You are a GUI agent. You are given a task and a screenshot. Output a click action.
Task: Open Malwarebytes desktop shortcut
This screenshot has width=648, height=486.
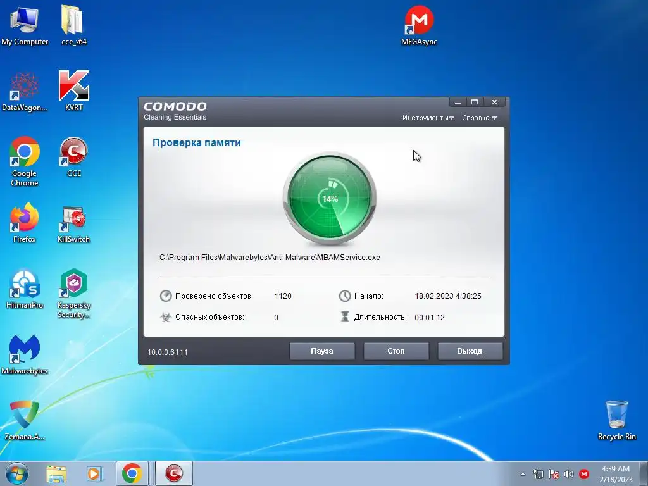(25, 354)
